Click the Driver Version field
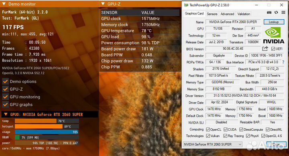 [x=244, y=95]
